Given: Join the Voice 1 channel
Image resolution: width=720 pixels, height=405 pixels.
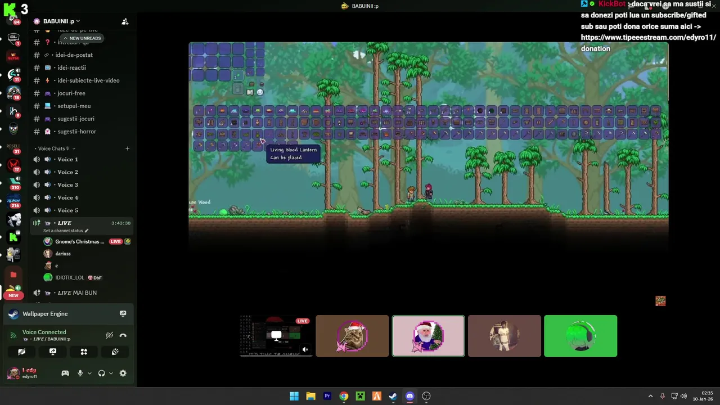Looking at the screenshot, I should [82, 159].
